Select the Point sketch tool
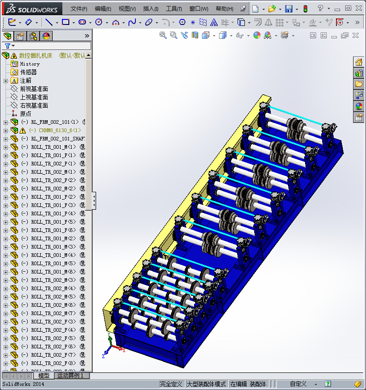 [x=193, y=23]
